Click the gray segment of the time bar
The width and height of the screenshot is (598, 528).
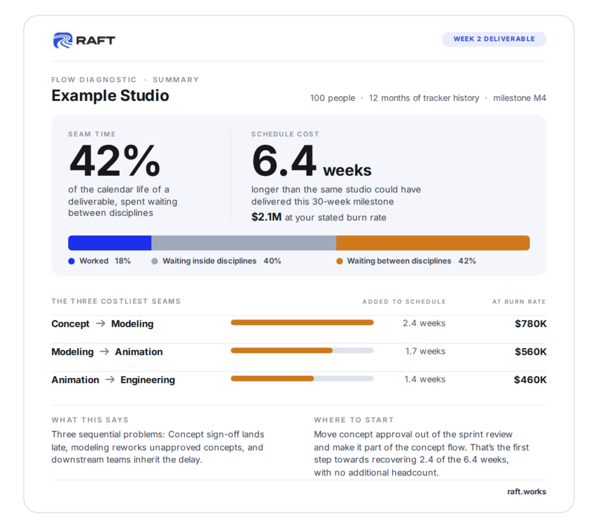point(244,243)
